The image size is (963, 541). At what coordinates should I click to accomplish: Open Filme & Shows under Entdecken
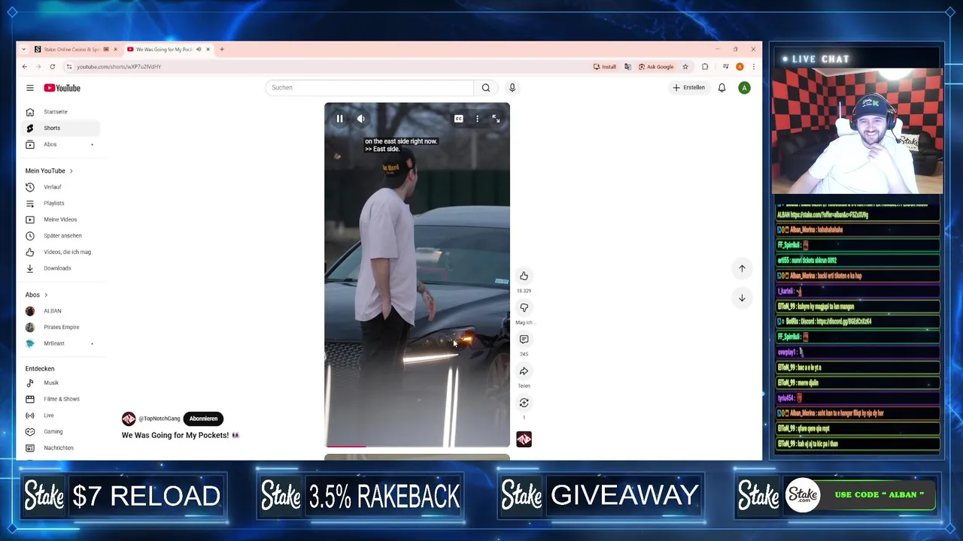pyautogui.click(x=60, y=399)
